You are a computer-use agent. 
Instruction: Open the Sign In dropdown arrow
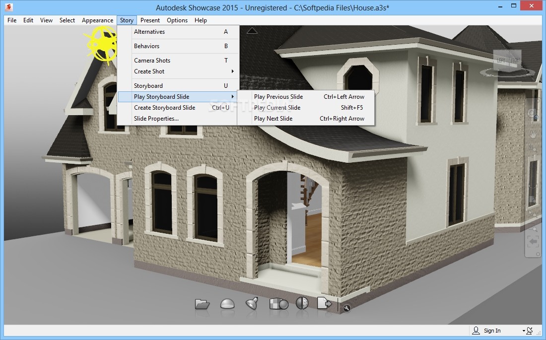tap(523, 331)
